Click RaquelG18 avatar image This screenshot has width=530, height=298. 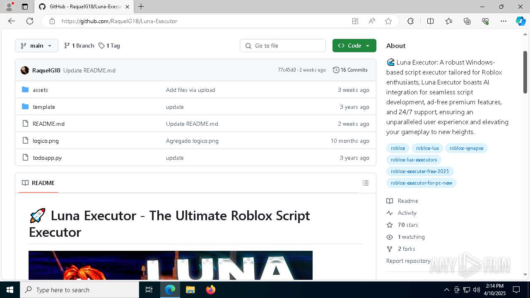pyautogui.click(x=25, y=70)
